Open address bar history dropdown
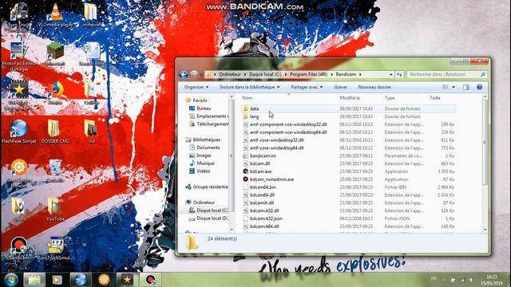Screen dimensions: 511x287 click(390, 74)
